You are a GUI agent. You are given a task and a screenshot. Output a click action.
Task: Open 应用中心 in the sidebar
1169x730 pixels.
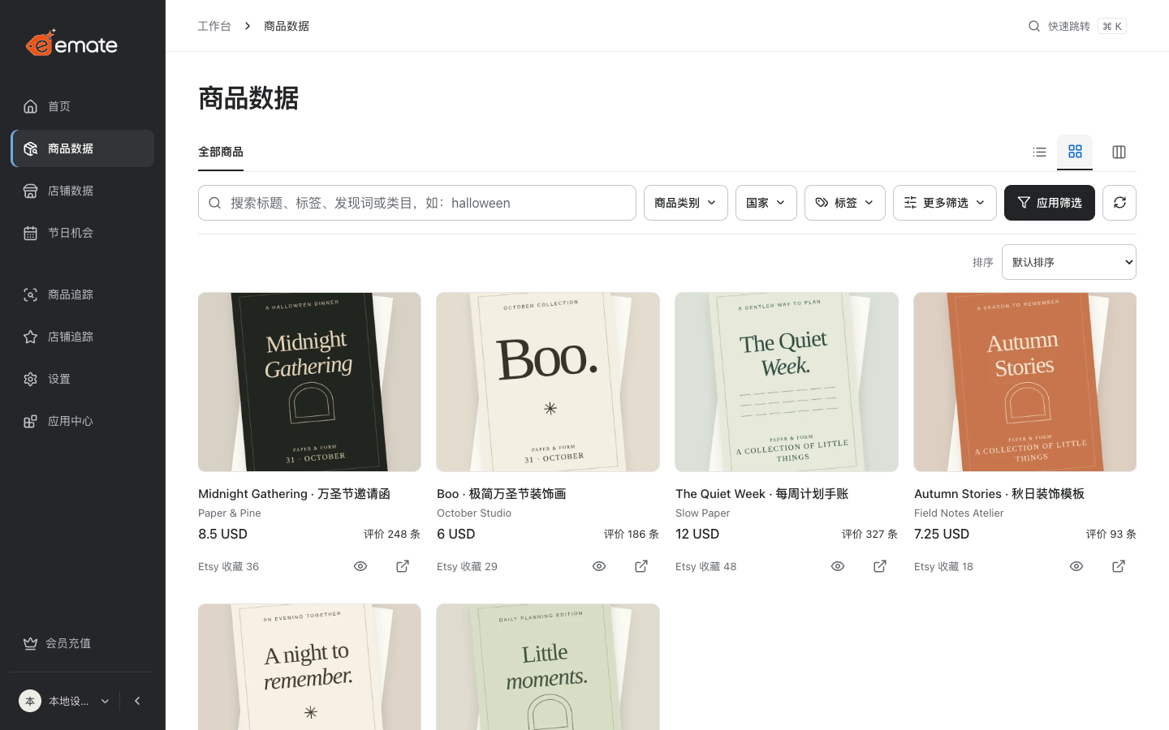(83, 421)
